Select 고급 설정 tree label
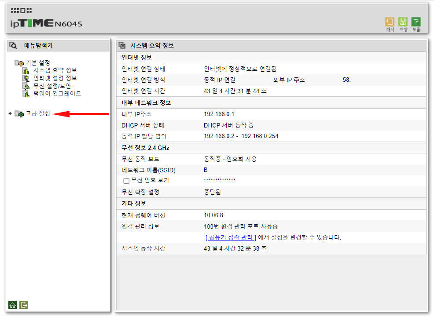 pos(38,113)
